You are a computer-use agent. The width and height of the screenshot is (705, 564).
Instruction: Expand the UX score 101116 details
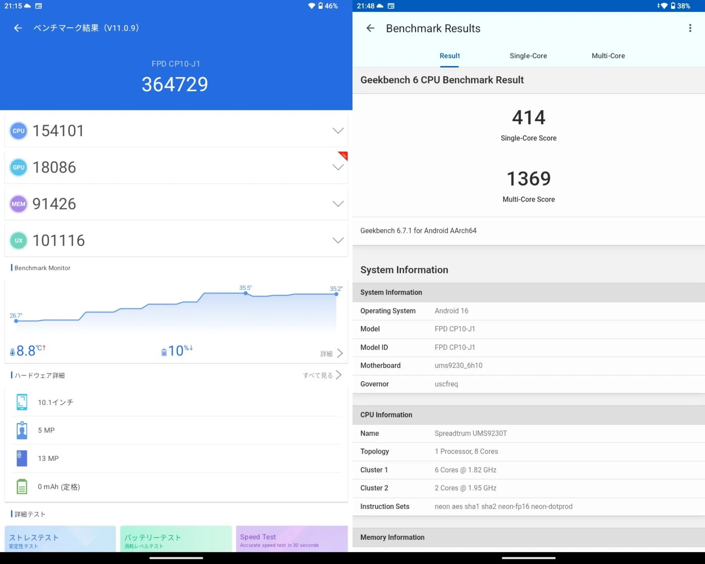click(x=338, y=241)
